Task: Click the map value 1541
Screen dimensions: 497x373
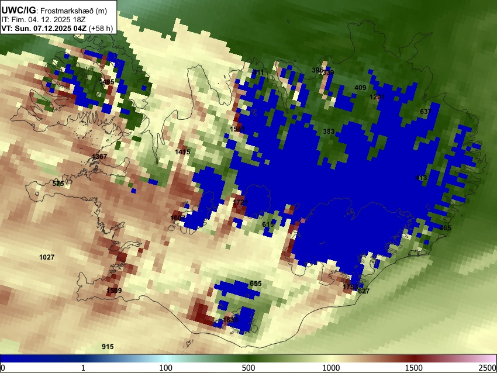Action: click(237, 129)
